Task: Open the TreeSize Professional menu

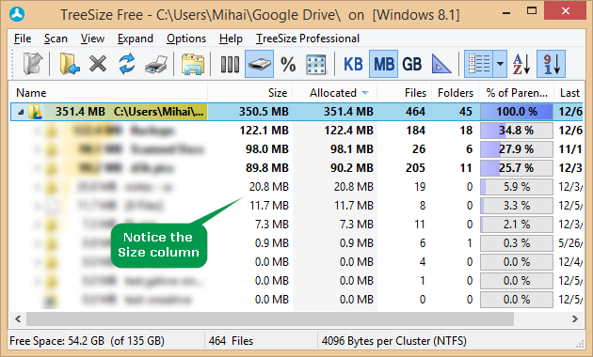Action: point(308,39)
